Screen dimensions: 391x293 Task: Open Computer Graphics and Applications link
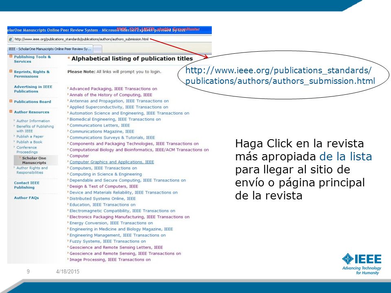click(112, 162)
